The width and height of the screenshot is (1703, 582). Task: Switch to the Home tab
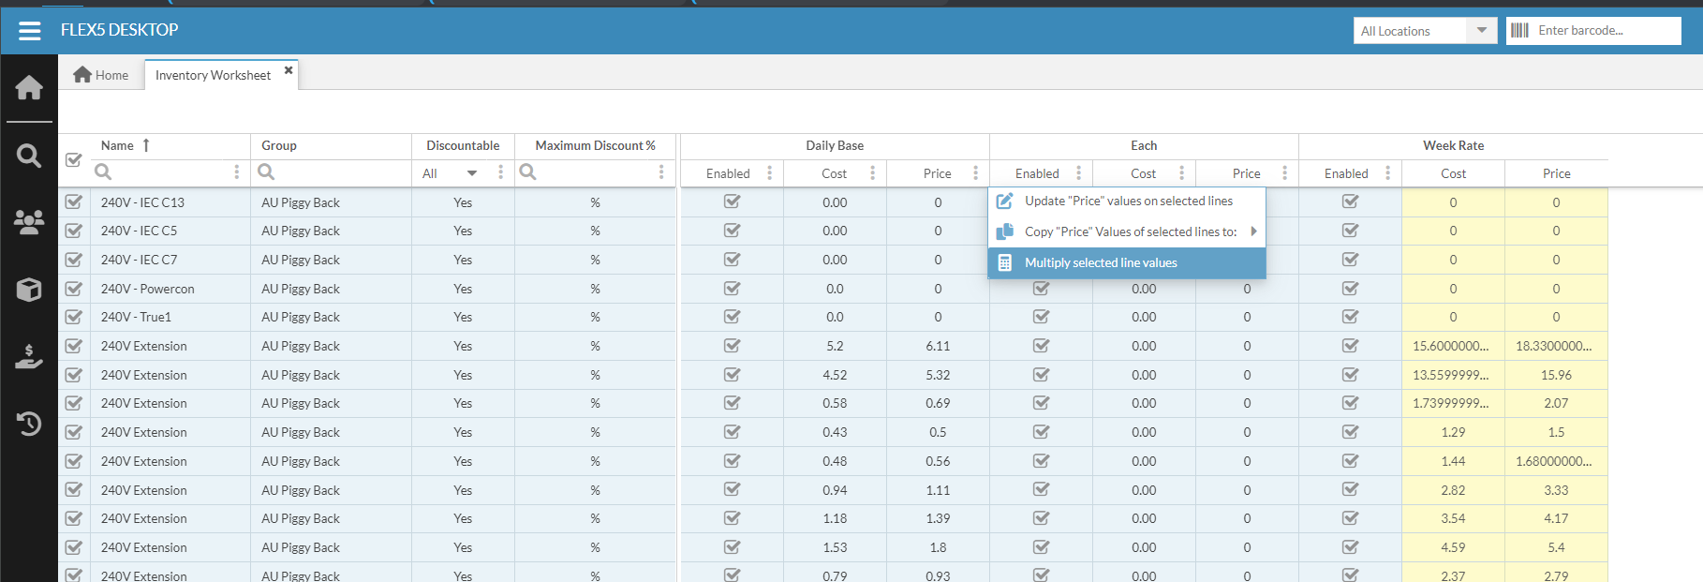[101, 75]
